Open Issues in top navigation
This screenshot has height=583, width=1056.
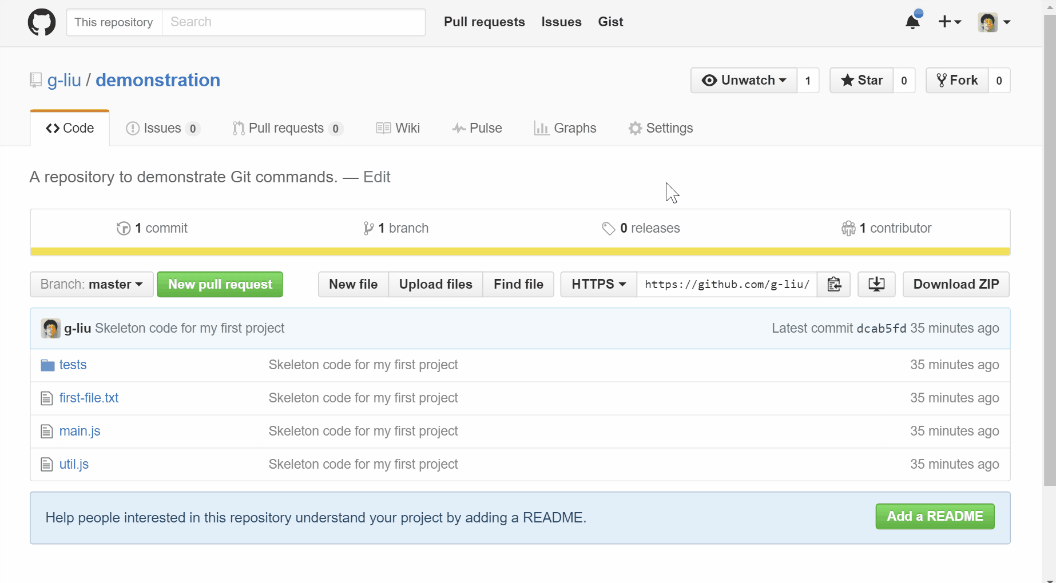click(562, 22)
